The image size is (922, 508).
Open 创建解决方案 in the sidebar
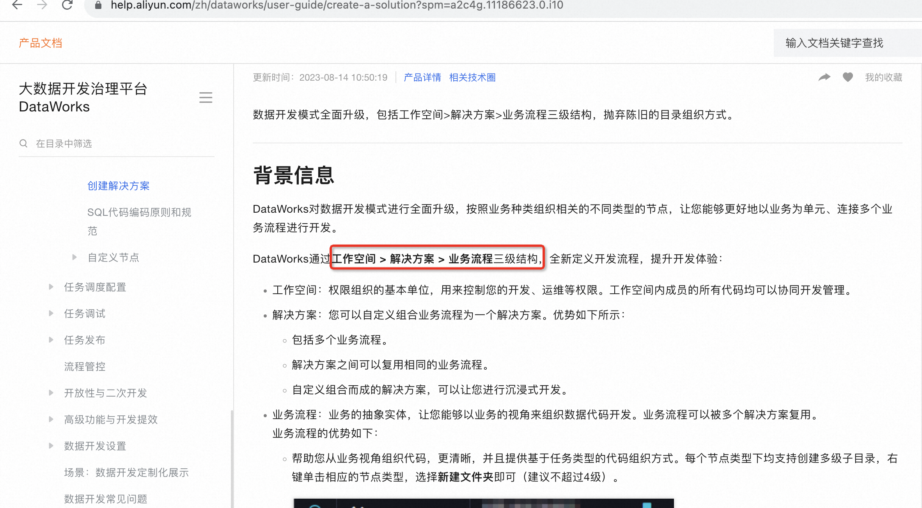pos(119,186)
